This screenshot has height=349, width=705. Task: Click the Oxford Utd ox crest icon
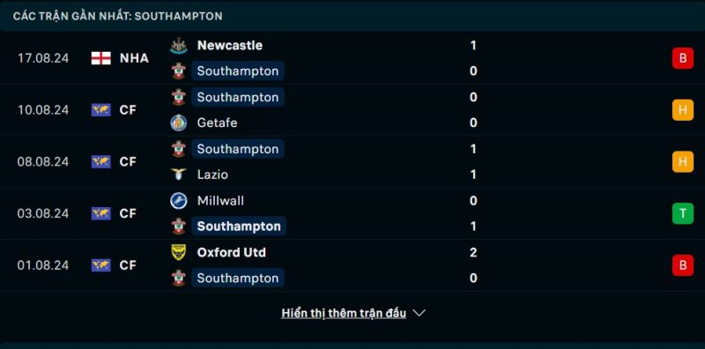click(x=179, y=252)
